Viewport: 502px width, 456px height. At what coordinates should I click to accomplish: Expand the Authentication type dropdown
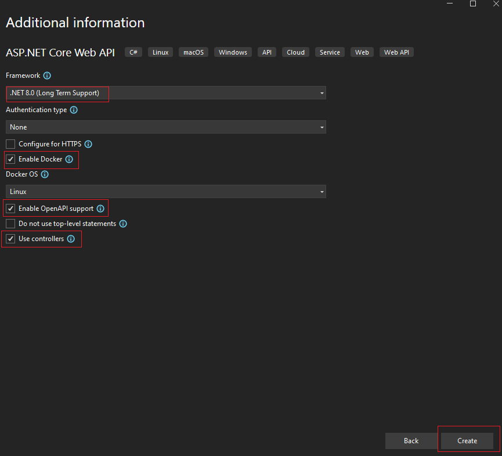coord(166,127)
